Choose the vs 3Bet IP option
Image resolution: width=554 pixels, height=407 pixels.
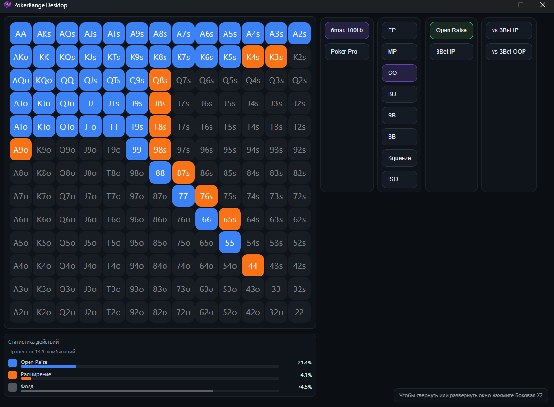[509, 30]
